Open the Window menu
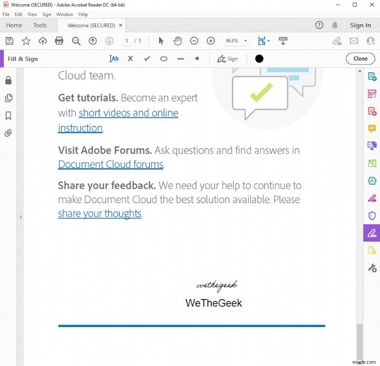380x366 pixels. 65,14
